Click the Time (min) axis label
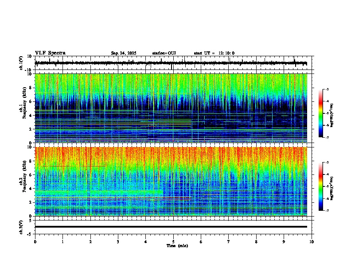The width and height of the screenshot is (351, 271). click(177, 246)
